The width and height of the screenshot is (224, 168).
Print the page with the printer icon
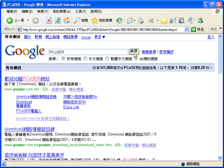pyautogui.click(x=141, y=20)
